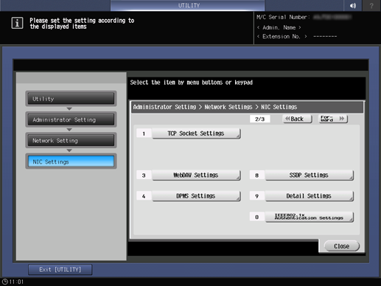The height and width of the screenshot is (286, 381).
Task: Select highlighted NIC Settings sidebar item
Action: point(71,161)
